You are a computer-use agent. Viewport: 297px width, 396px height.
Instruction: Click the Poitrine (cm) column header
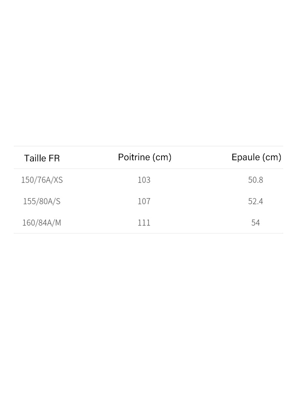[145, 157]
